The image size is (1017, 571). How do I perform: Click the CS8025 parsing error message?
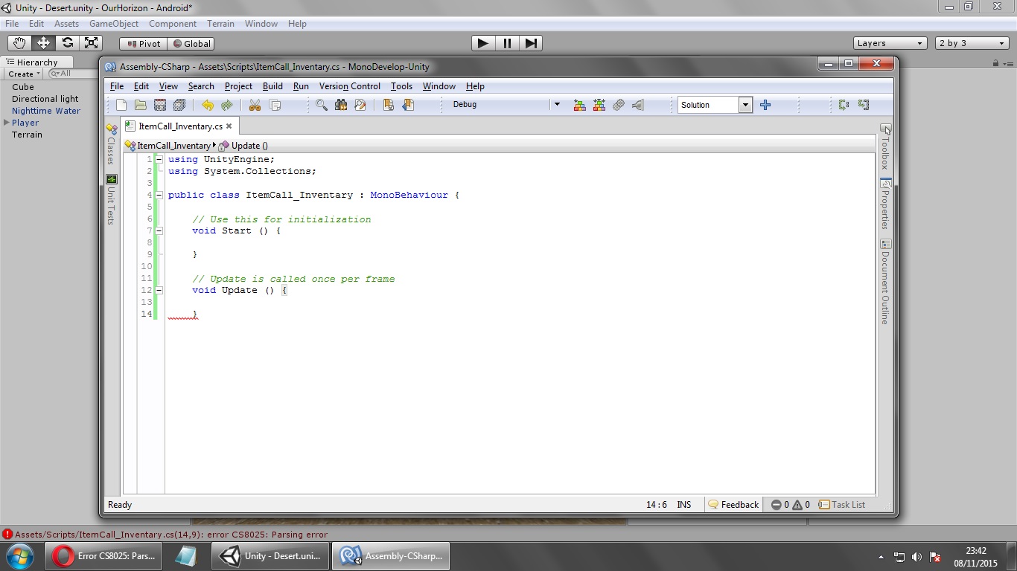pos(171,535)
